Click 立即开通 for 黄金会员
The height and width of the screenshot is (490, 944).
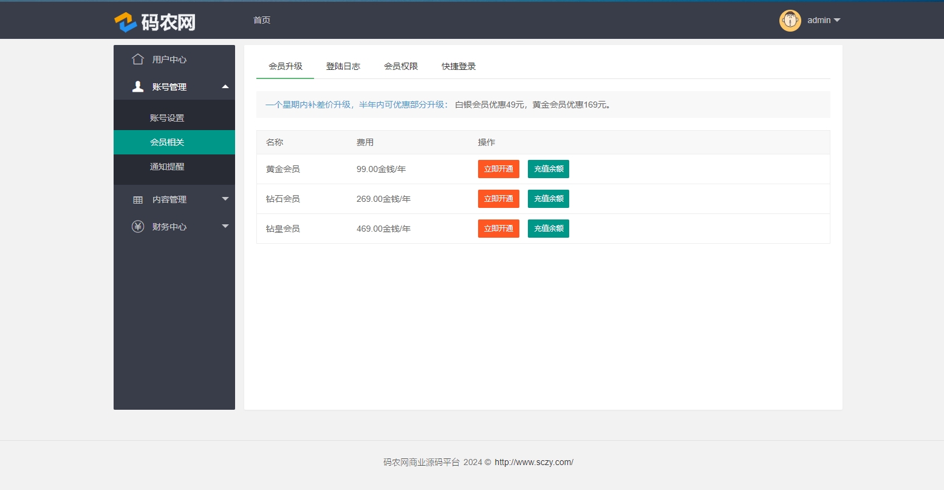(x=498, y=169)
